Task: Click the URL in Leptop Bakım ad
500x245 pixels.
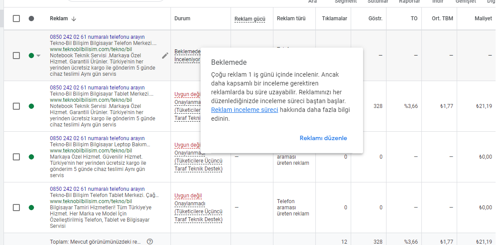Action: [x=91, y=151]
